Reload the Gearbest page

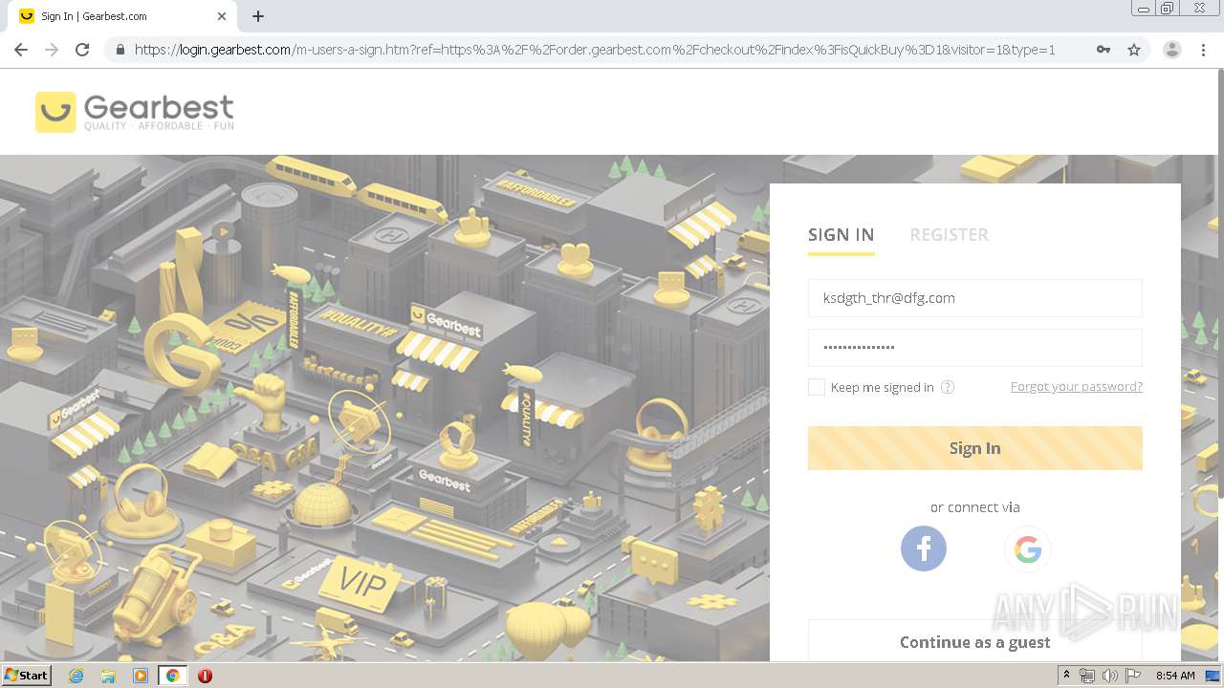pyautogui.click(x=82, y=50)
